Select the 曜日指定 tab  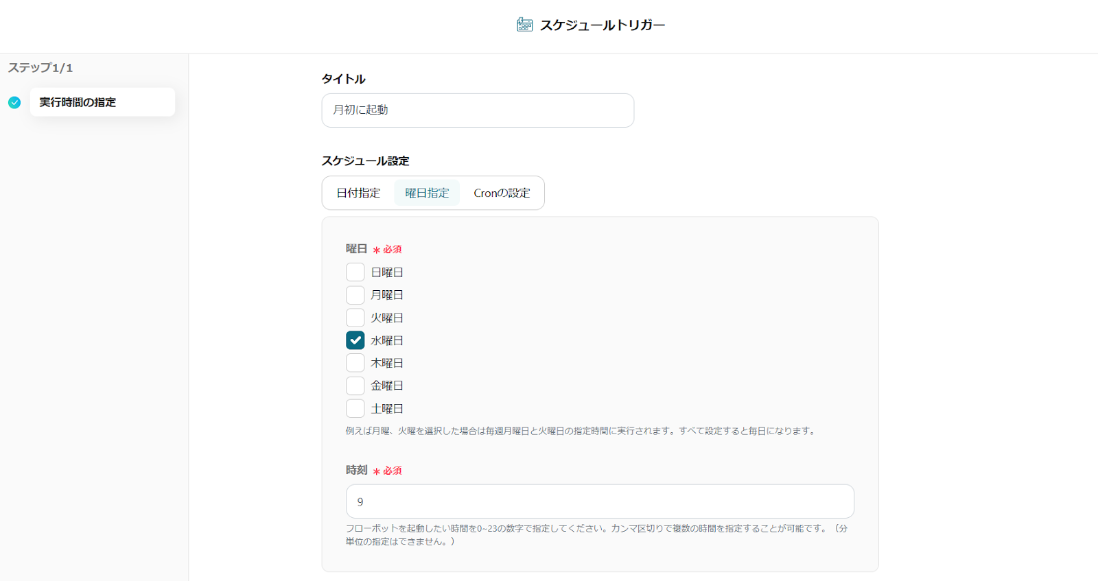(427, 193)
